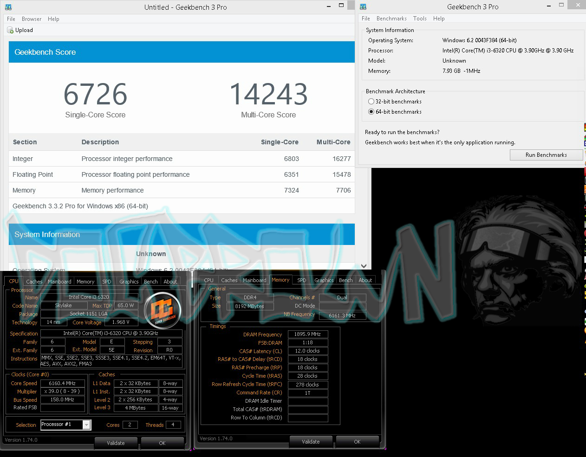Open File menu in Untitled Geekbench window
Viewport: 586px width, 457px height.
pyautogui.click(x=11, y=19)
